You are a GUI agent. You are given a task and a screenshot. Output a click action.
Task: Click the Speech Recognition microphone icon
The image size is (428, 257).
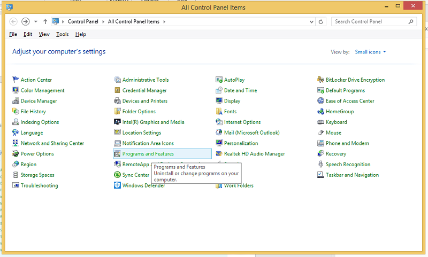(320, 165)
